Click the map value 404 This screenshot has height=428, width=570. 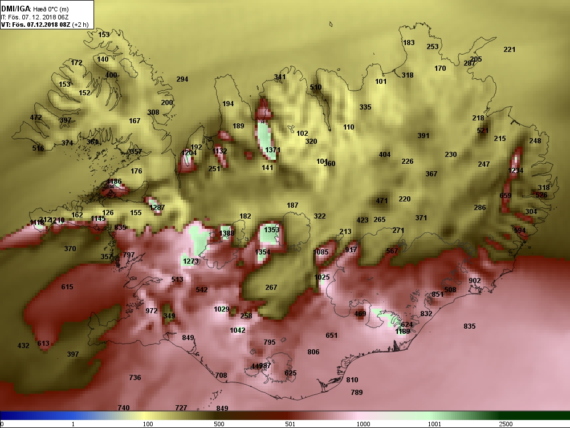385,154
